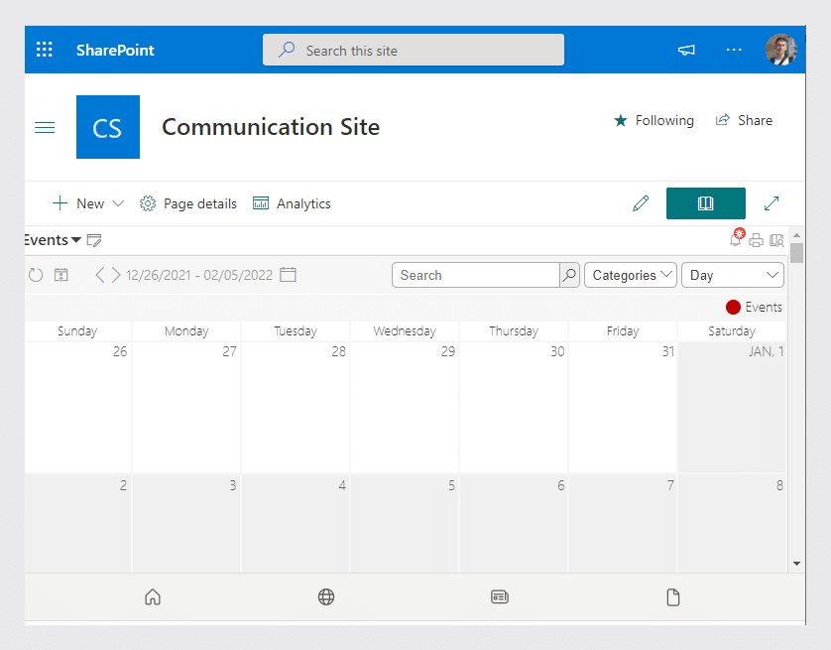The height and width of the screenshot is (650, 831).
Task: Open the Day view dropdown
Action: click(733, 275)
